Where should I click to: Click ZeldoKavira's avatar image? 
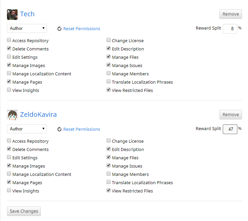12,115
